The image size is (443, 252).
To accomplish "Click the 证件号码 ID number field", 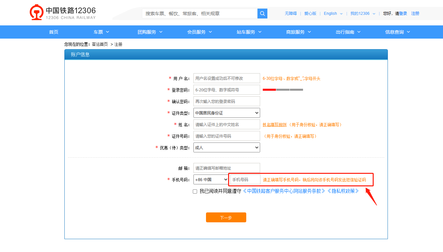I will (227, 136).
